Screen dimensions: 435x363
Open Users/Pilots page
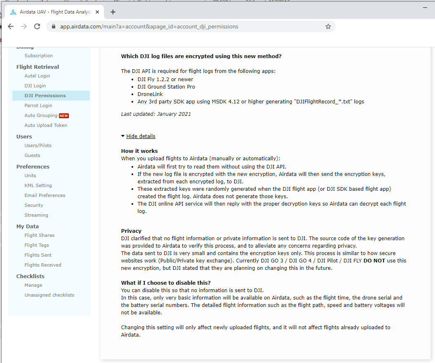point(38,145)
